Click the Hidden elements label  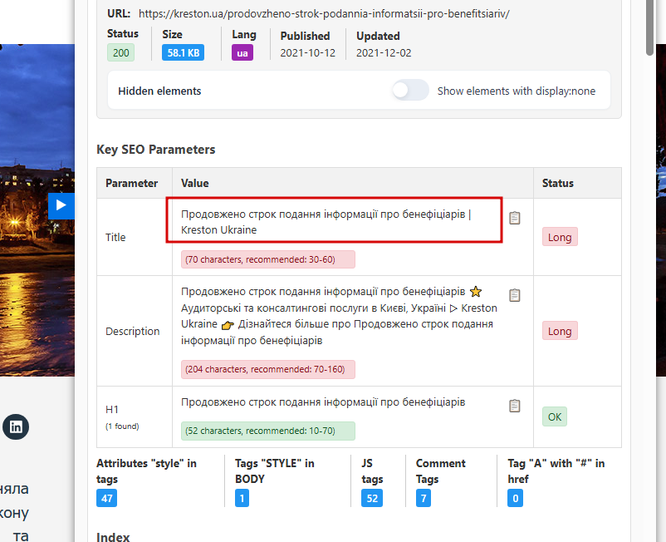click(x=159, y=91)
